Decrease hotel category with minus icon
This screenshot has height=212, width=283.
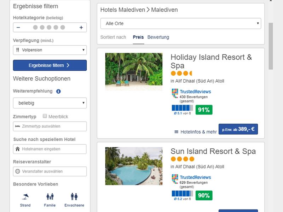(18, 28)
